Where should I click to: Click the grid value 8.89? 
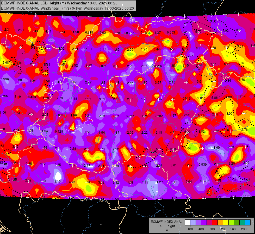click(239, 30)
